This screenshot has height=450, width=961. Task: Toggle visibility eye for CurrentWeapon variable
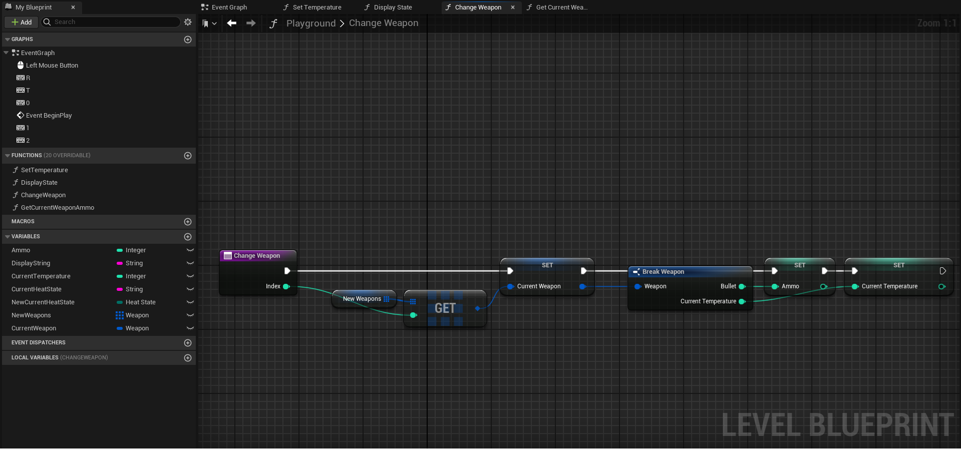coord(190,328)
